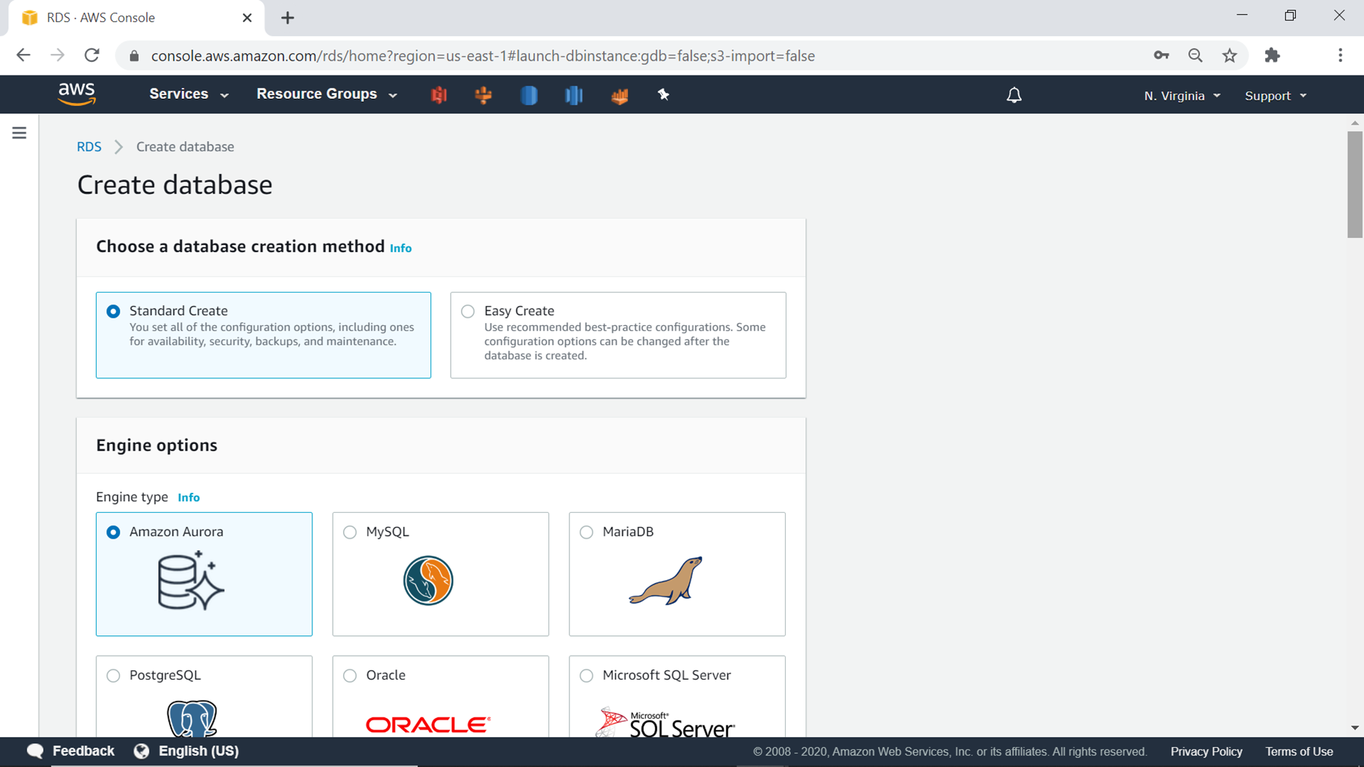
Task: Click the N. Virginia region selector
Action: coord(1183,95)
